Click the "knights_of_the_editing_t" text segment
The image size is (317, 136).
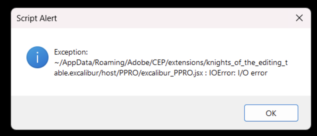247,63
